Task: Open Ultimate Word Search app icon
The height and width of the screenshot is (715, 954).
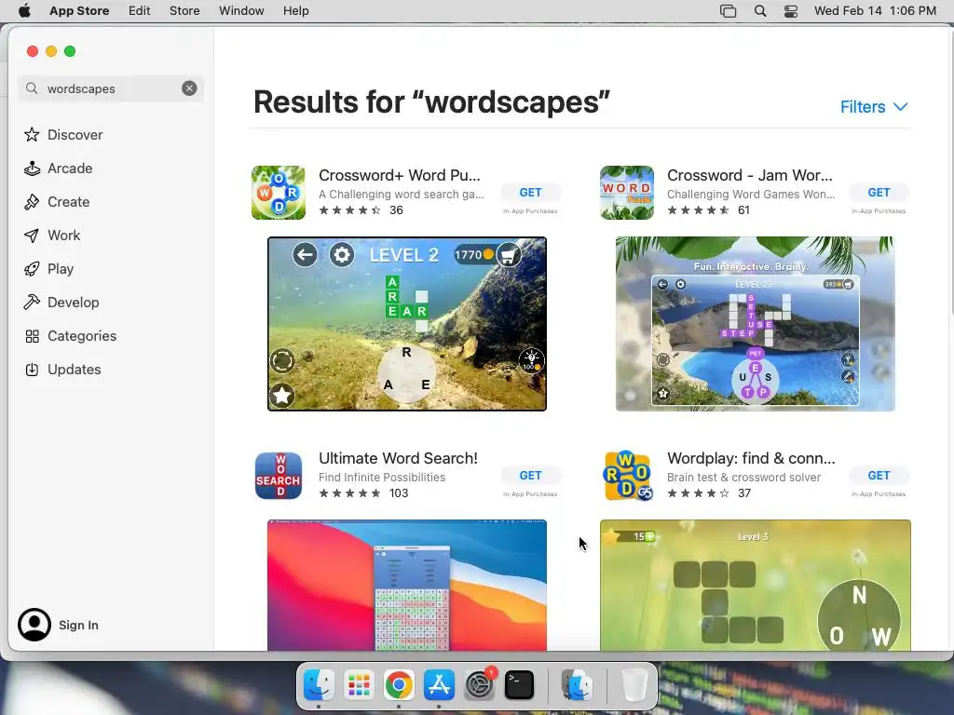Action: 279,476
